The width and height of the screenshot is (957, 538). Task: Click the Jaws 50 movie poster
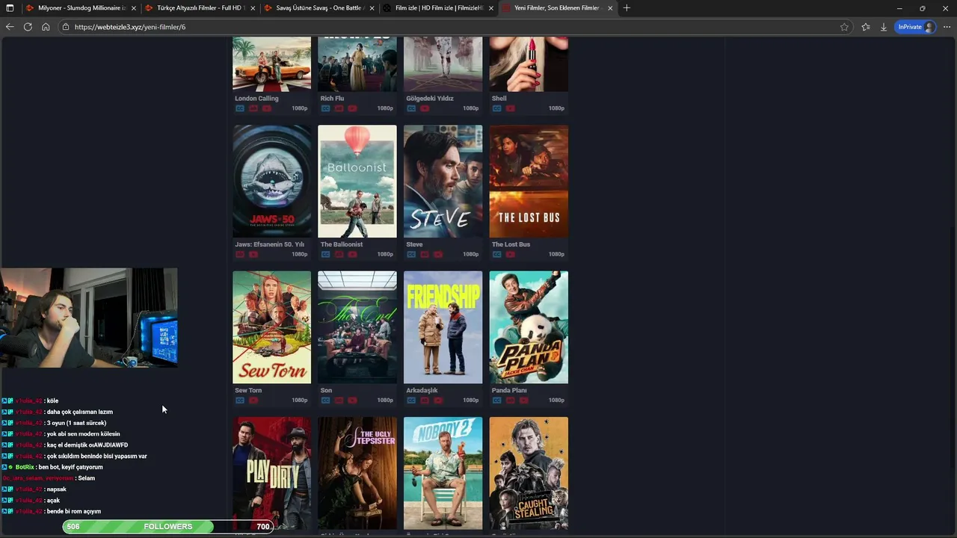click(x=271, y=181)
